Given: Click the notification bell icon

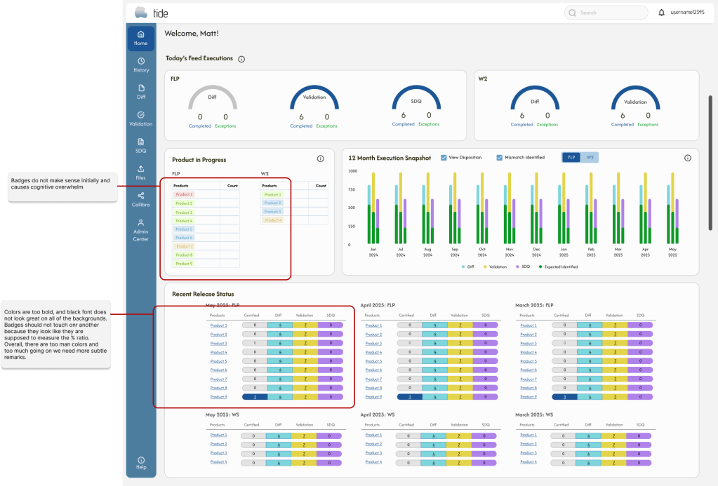Looking at the screenshot, I should pos(661,13).
